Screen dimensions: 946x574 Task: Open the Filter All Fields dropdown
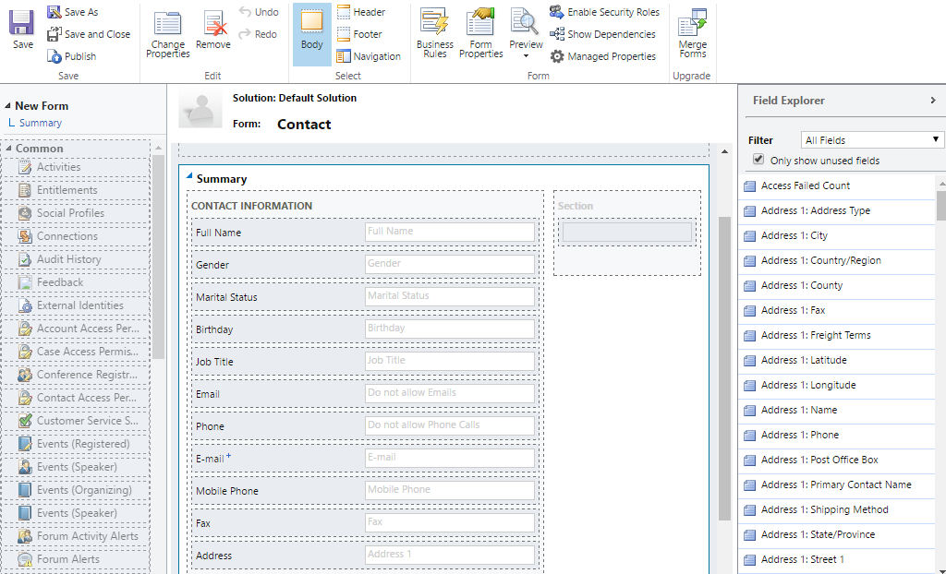click(x=871, y=140)
